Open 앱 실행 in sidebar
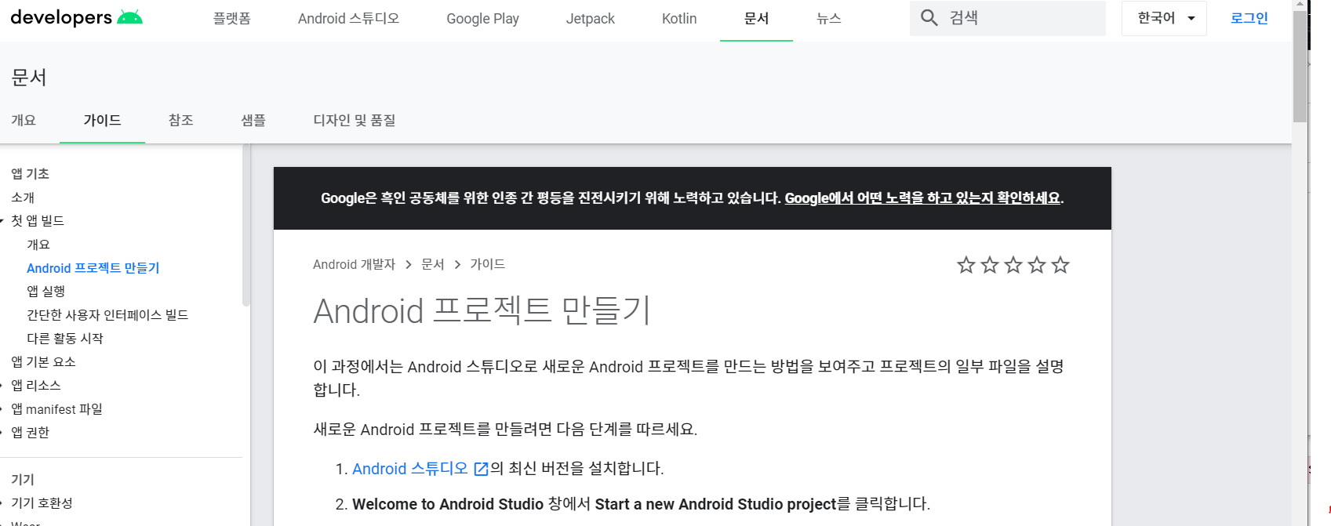The height and width of the screenshot is (526, 1331). 46,292
